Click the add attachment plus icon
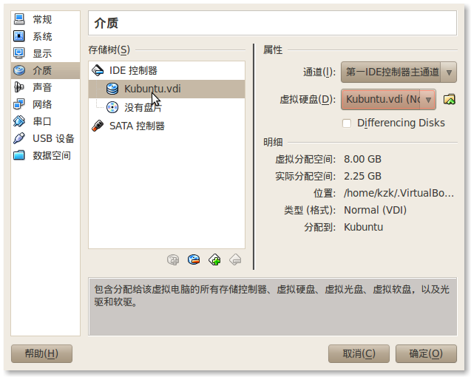The width and height of the screenshot is (471, 377). (214, 260)
